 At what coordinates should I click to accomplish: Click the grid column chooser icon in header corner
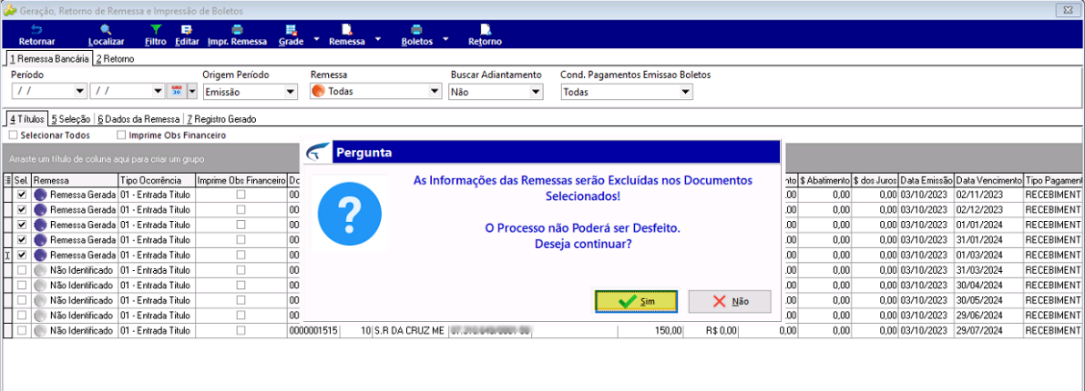pyautogui.click(x=7, y=180)
